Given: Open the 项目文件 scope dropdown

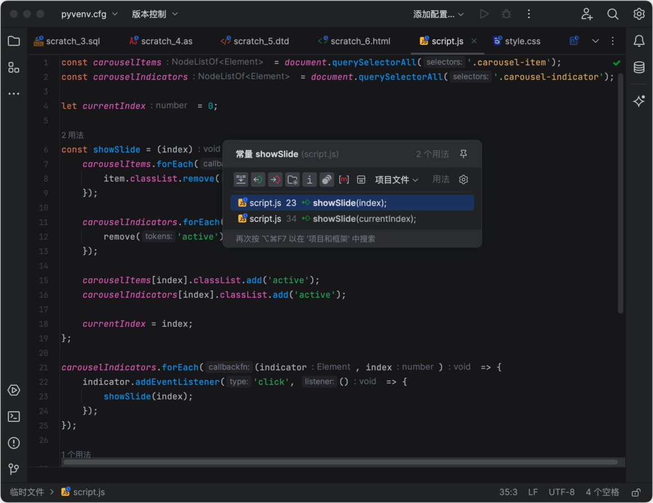Looking at the screenshot, I should pyautogui.click(x=396, y=179).
